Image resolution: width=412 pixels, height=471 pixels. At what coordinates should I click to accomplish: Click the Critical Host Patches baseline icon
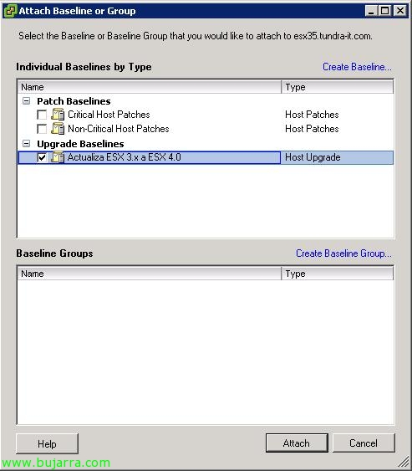click(58, 115)
